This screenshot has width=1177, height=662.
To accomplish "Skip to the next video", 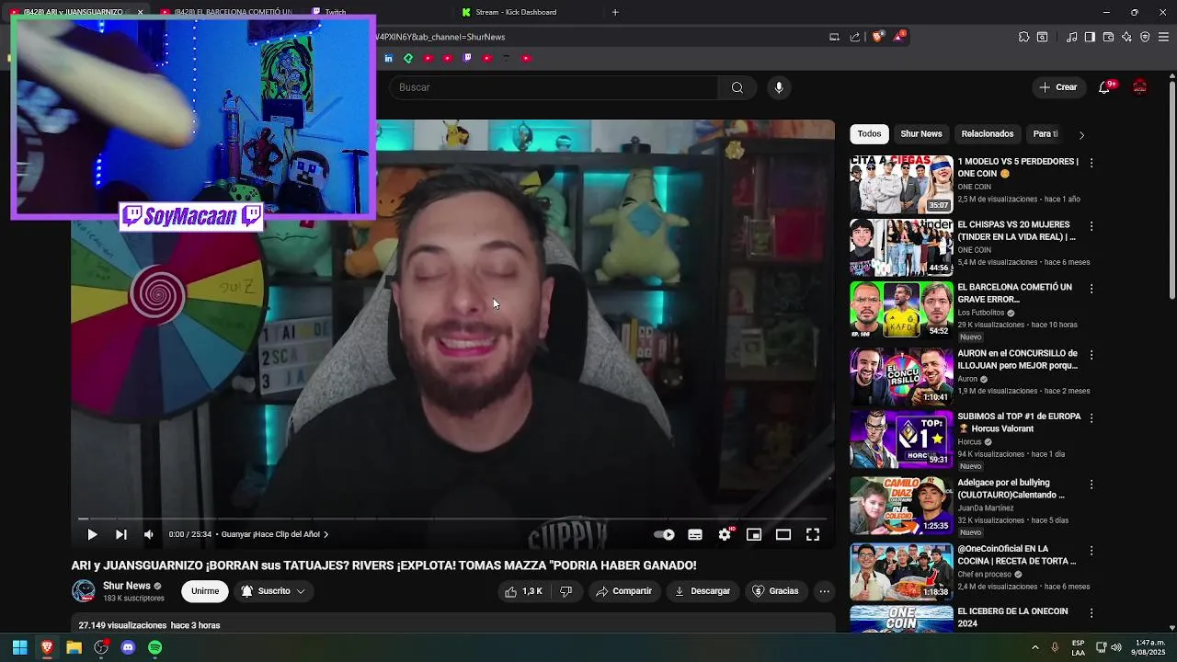I will [x=120, y=534].
